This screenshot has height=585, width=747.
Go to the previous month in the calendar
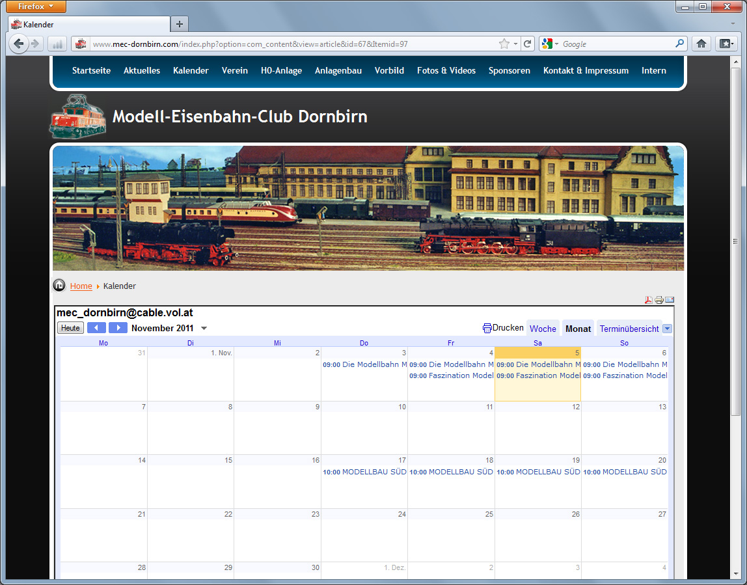coord(96,328)
